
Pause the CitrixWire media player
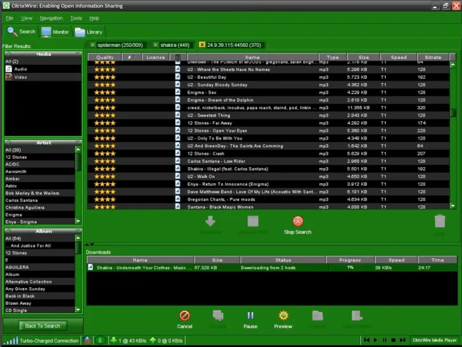384,340
